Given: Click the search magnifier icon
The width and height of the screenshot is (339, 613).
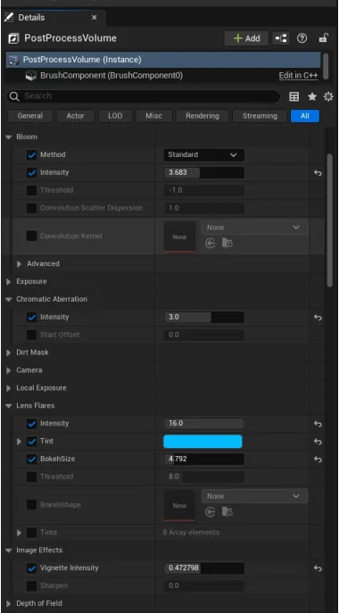Looking at the screenshot, I should pyautogui.click(x=14, y=96).
